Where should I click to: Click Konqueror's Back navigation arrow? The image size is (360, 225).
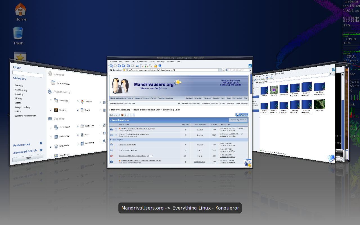tap(111, 66)
